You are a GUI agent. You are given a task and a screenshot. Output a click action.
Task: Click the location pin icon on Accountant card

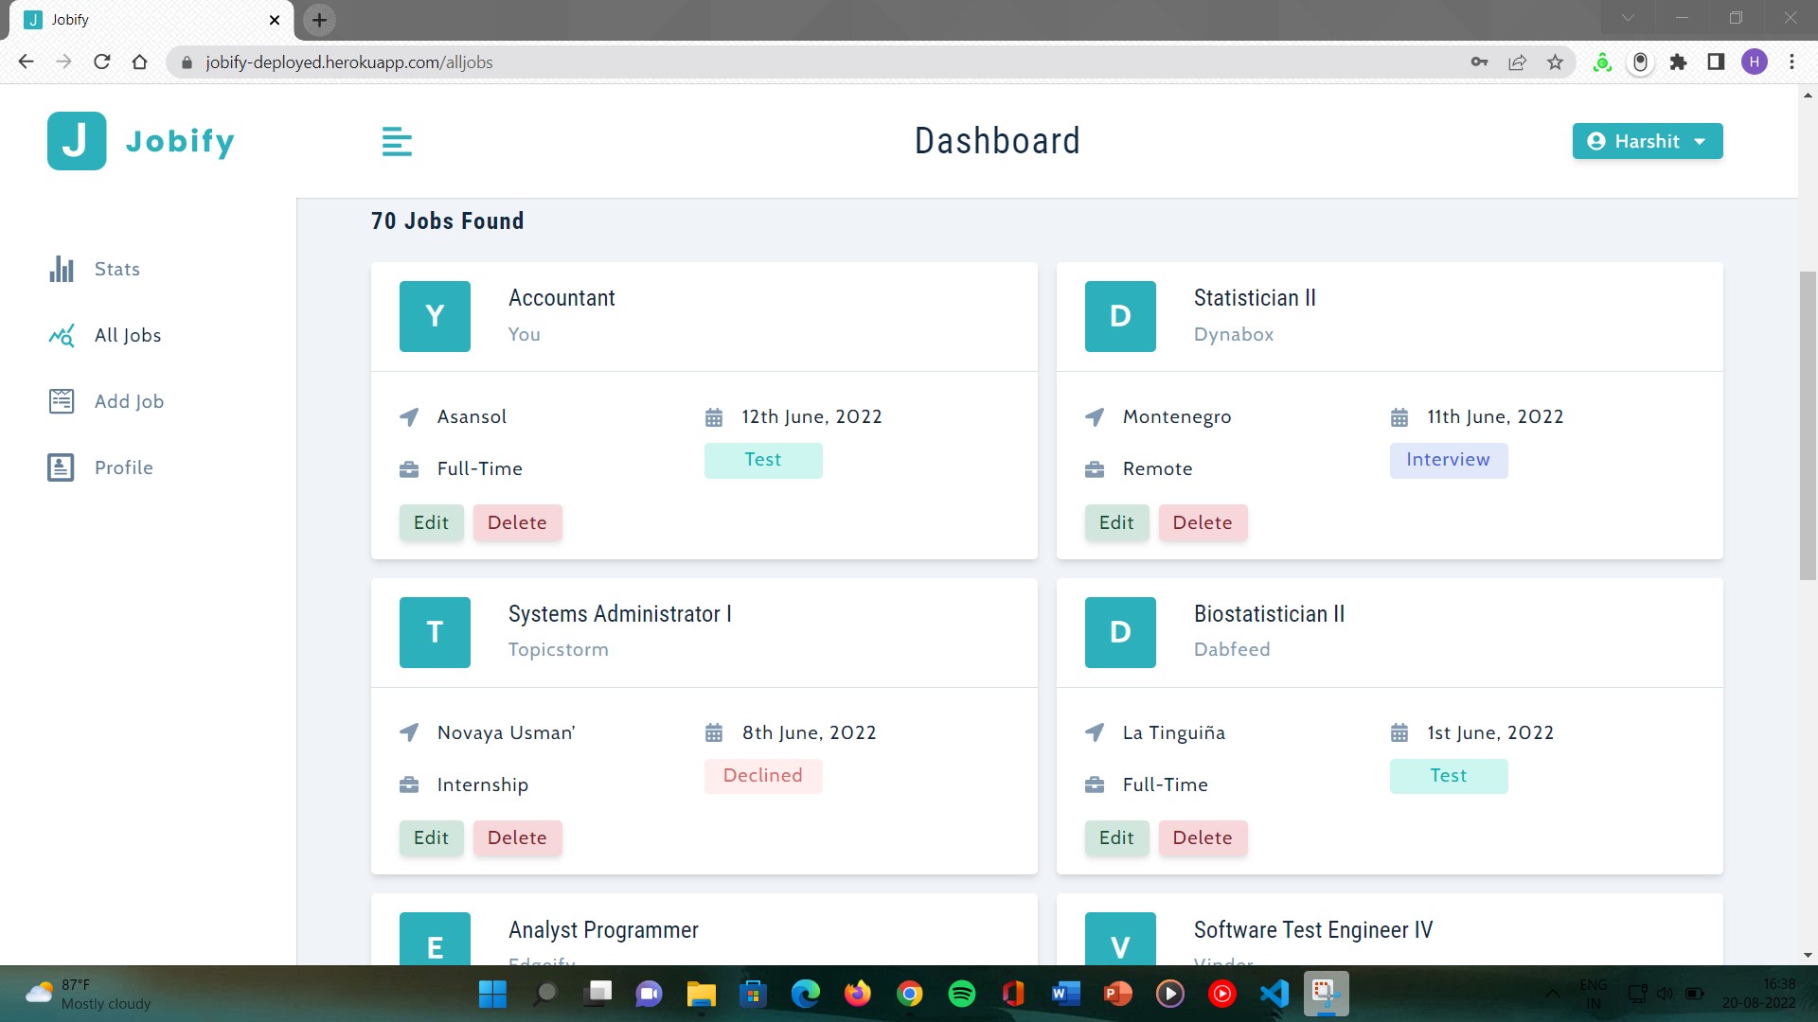pyautogui.click(x=408, y=416)
